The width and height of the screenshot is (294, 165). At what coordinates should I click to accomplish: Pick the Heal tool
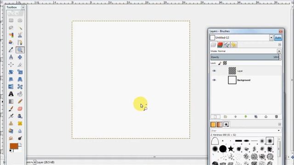20,123
